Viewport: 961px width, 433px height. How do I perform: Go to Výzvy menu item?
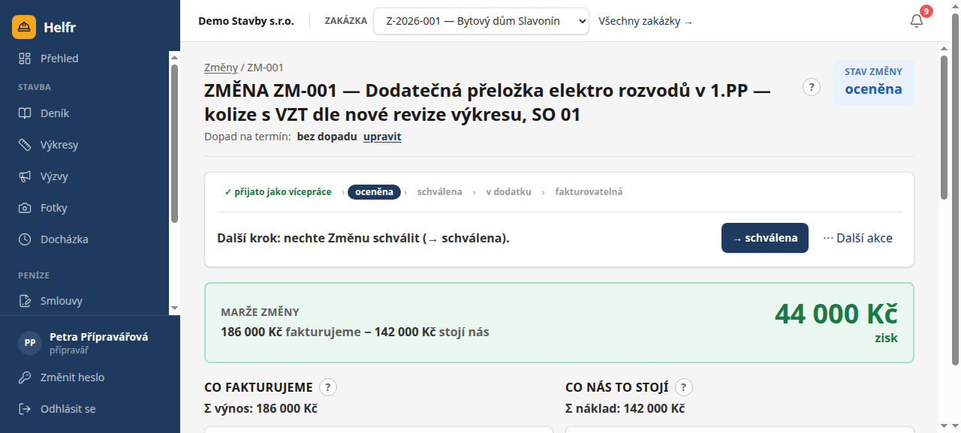click(x=84, y=176)
